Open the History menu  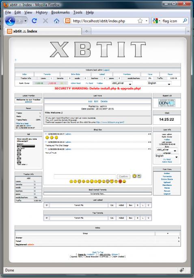[x=42, y=13]
